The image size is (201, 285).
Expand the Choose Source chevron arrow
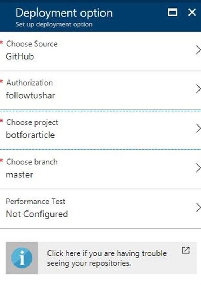pos(198,50)
